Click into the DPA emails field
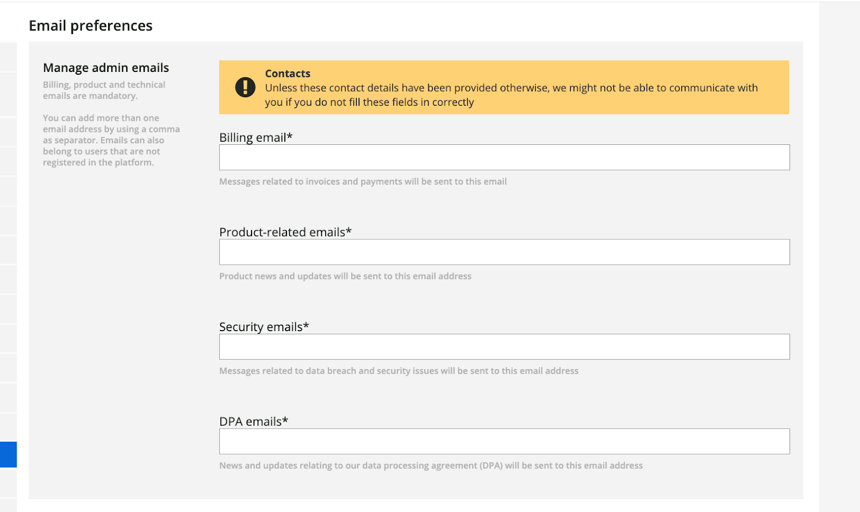Screen dimensions: 860x512 coord(504,441)
